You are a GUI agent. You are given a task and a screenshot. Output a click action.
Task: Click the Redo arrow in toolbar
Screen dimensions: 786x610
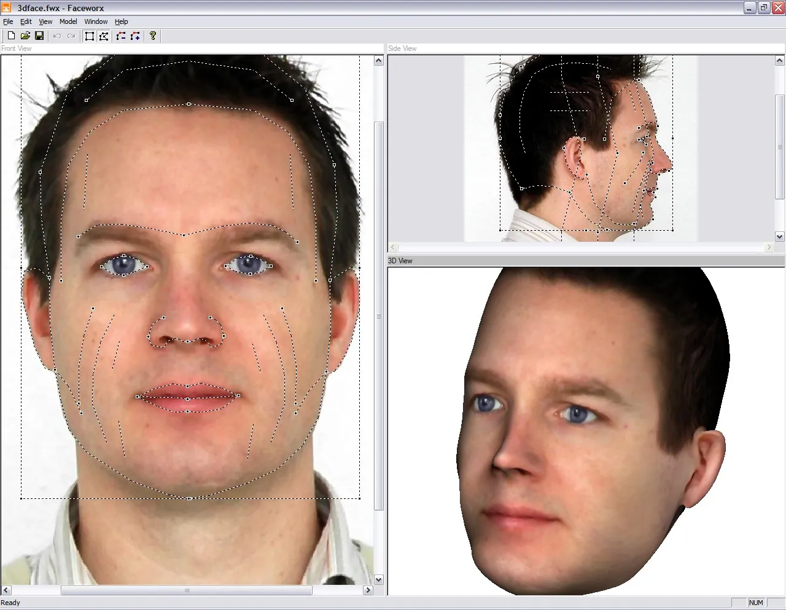click(x=71, y=36)
